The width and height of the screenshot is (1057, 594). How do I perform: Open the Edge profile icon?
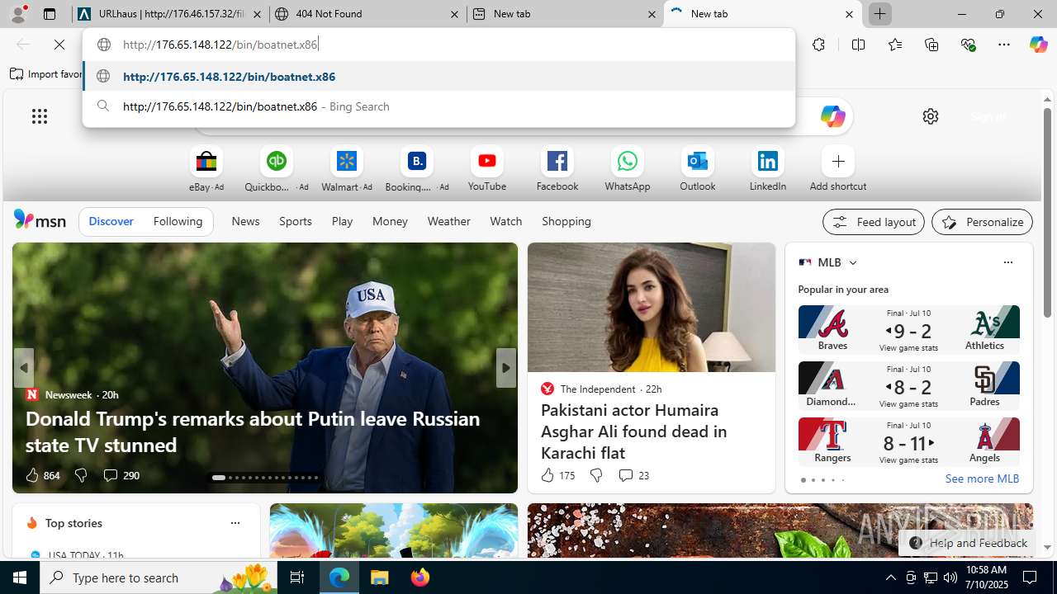pos(18,14)
